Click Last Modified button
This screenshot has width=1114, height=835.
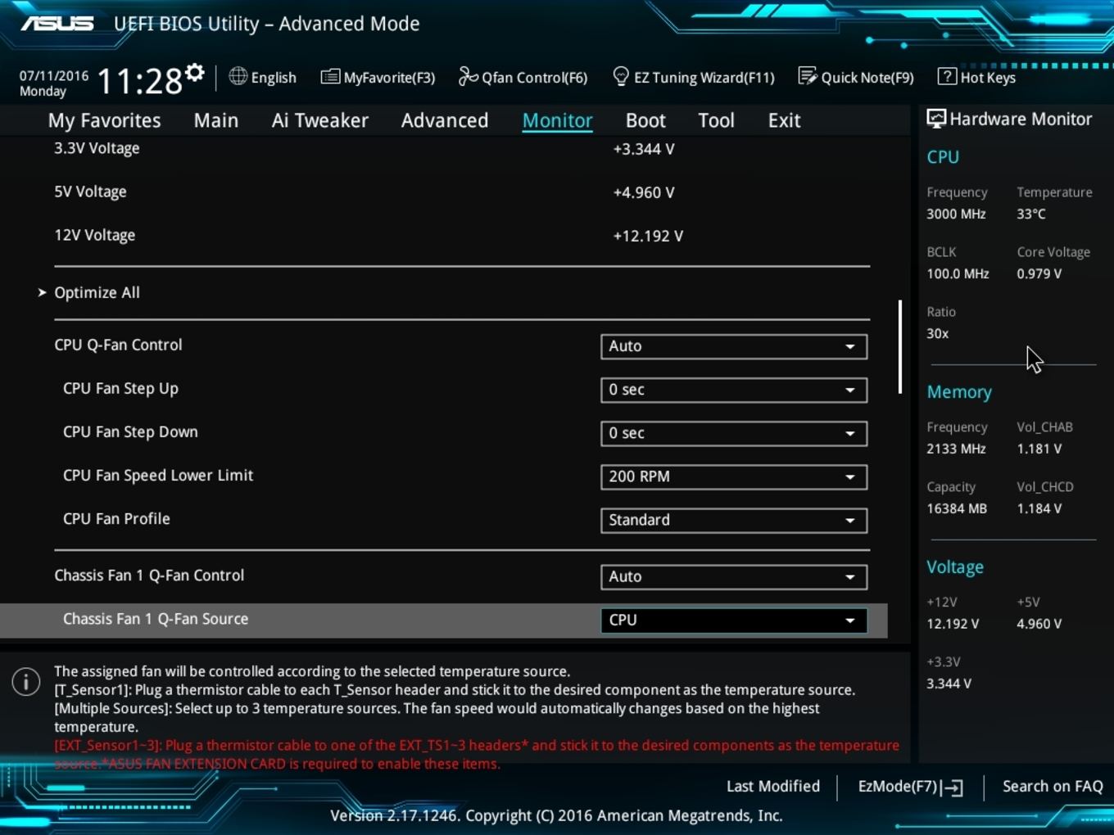(773, 786)
